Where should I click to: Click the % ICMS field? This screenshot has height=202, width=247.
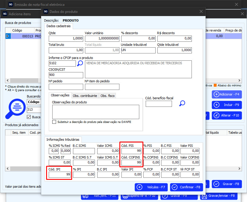pos(54,151)
